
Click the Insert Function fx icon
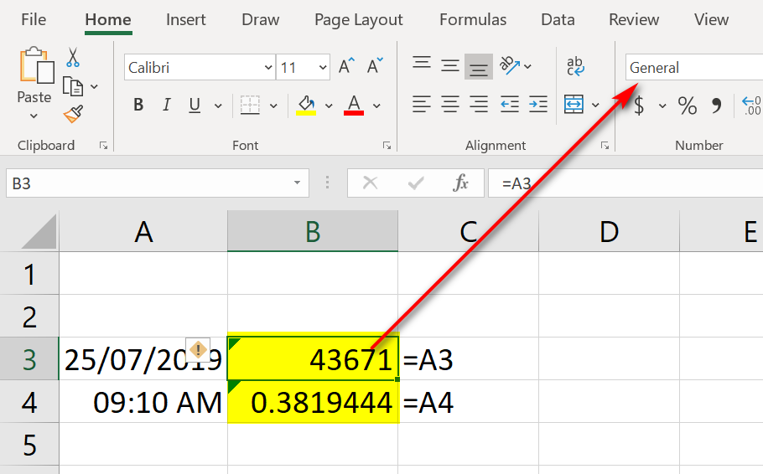[x=460, y=183]
